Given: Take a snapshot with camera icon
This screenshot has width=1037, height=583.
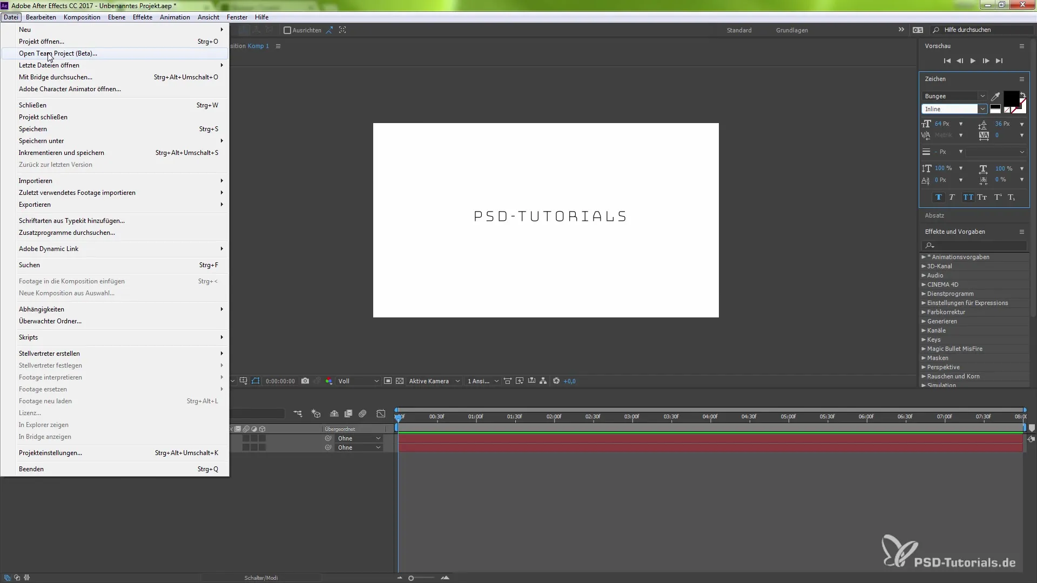Looking at the screenshot, I should click(305, 381).
